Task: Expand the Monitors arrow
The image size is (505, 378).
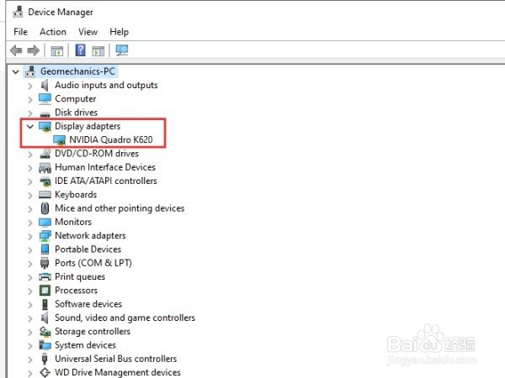Action: pos(30,223)
